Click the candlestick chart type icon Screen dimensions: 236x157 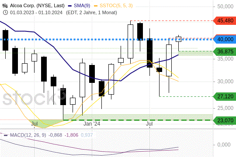pos(5,6)
